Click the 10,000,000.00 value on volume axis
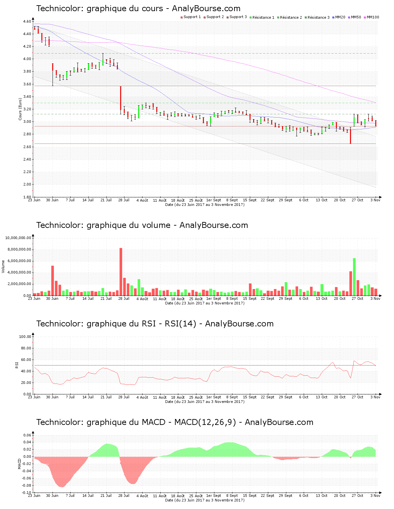 click(18, 238)
